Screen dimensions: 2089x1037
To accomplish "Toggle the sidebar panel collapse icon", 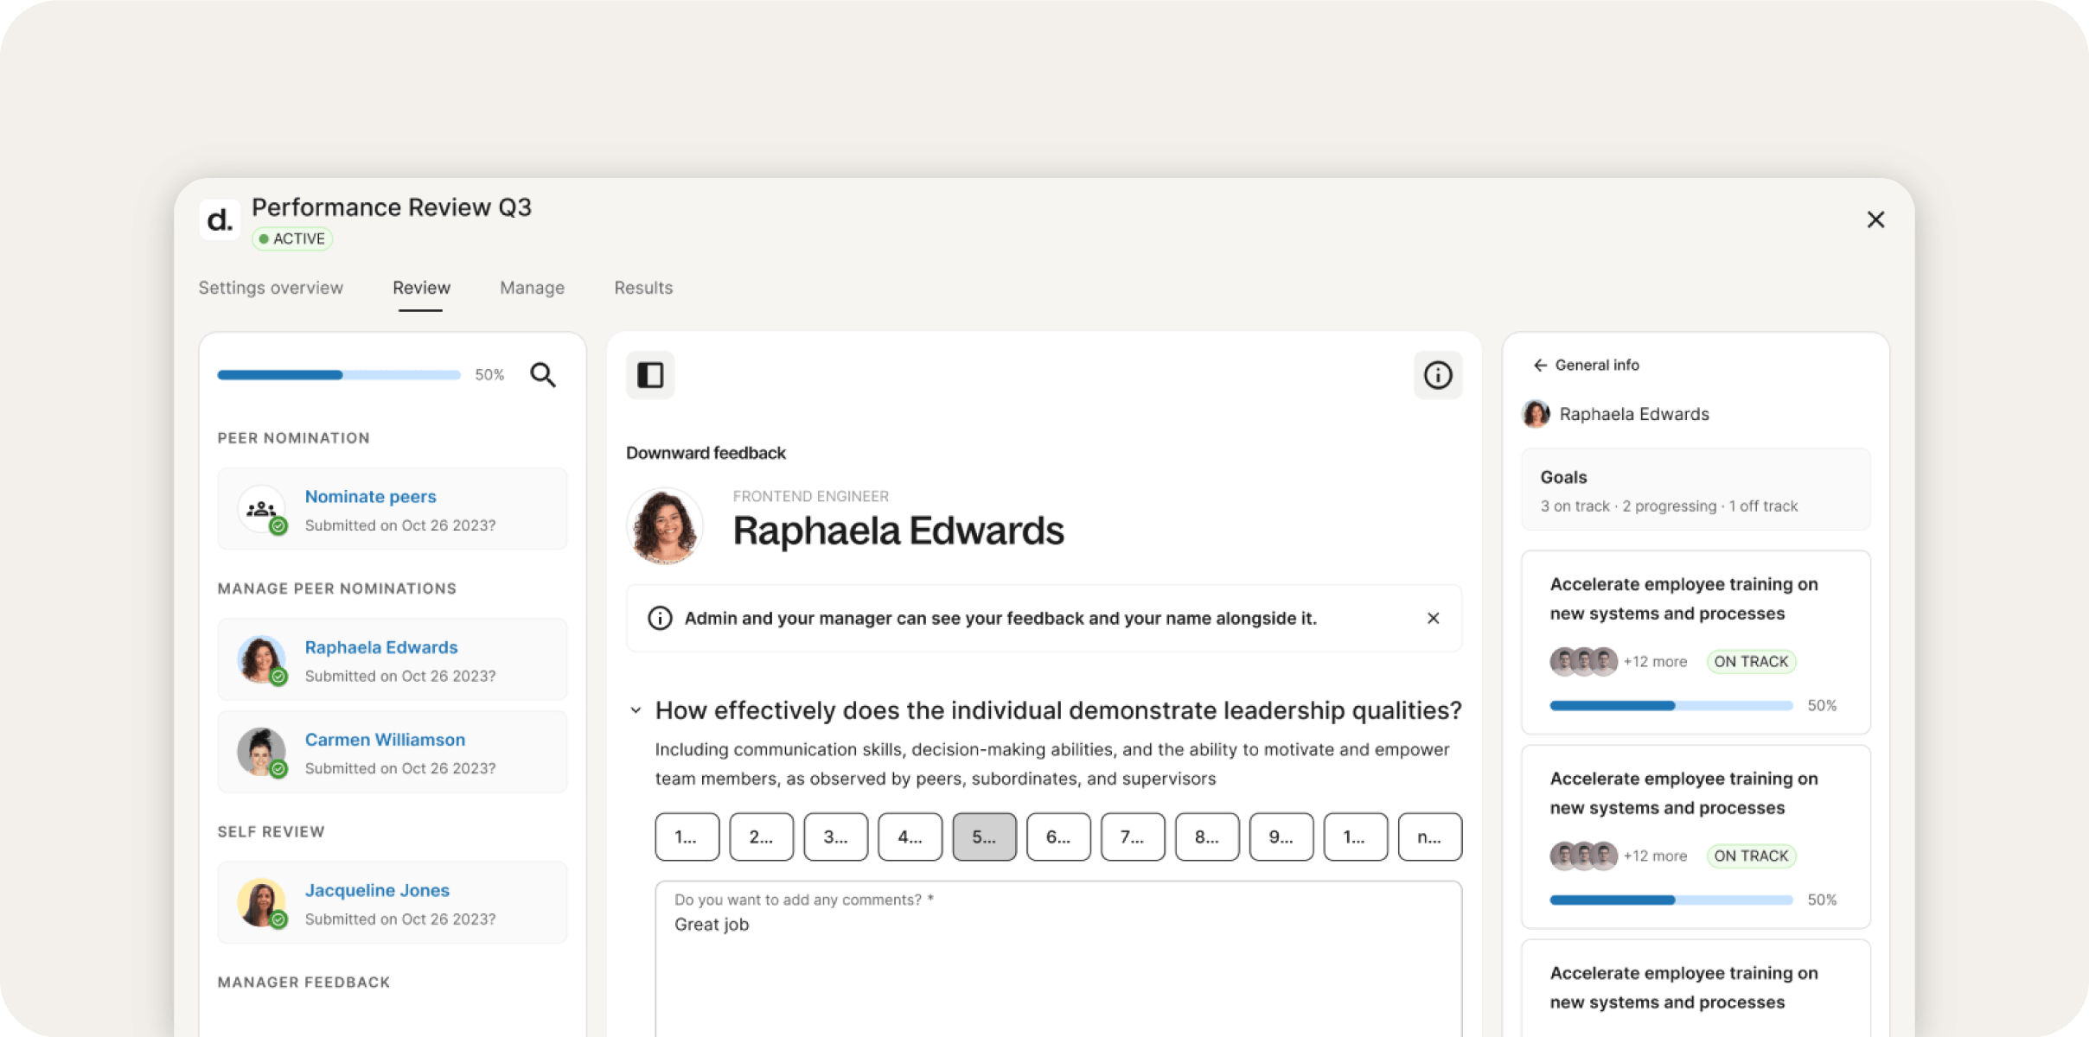I will (650, 374).
